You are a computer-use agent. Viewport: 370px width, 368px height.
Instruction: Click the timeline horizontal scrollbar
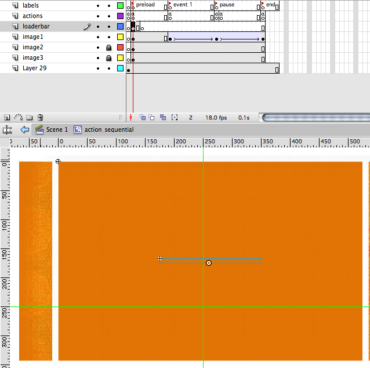click(x=316, y=117)
